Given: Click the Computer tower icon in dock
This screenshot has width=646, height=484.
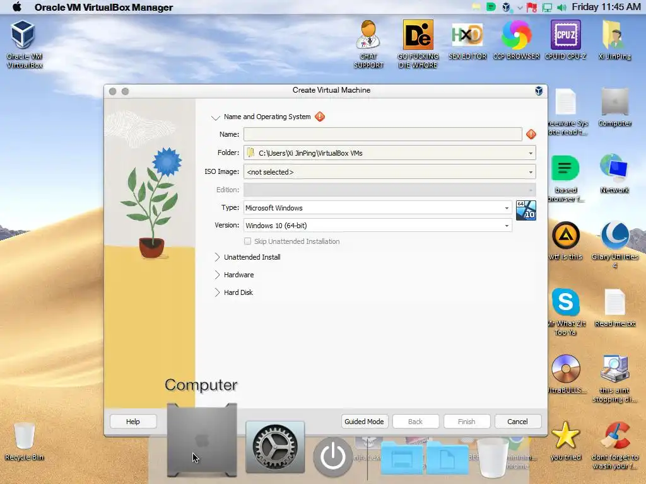Looking at the screenshot, I should point(202,439).
